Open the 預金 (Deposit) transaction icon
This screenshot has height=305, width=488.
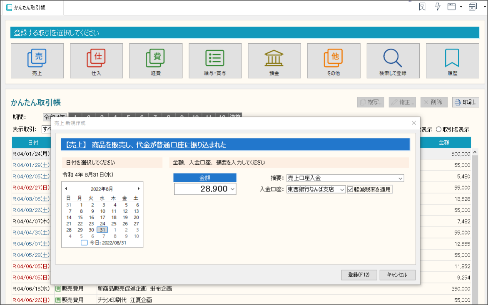(274, 61)
